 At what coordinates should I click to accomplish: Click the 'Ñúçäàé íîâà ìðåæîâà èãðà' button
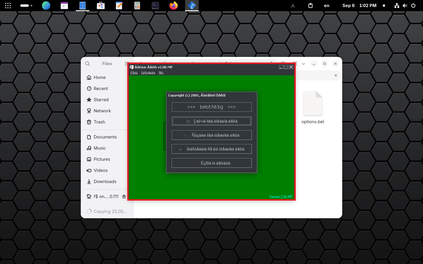(211, 135)
